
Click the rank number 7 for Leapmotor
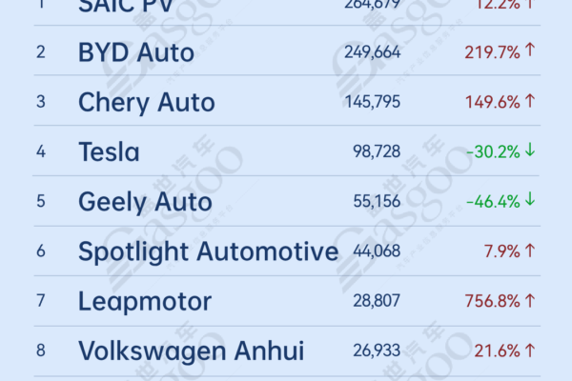41,302
